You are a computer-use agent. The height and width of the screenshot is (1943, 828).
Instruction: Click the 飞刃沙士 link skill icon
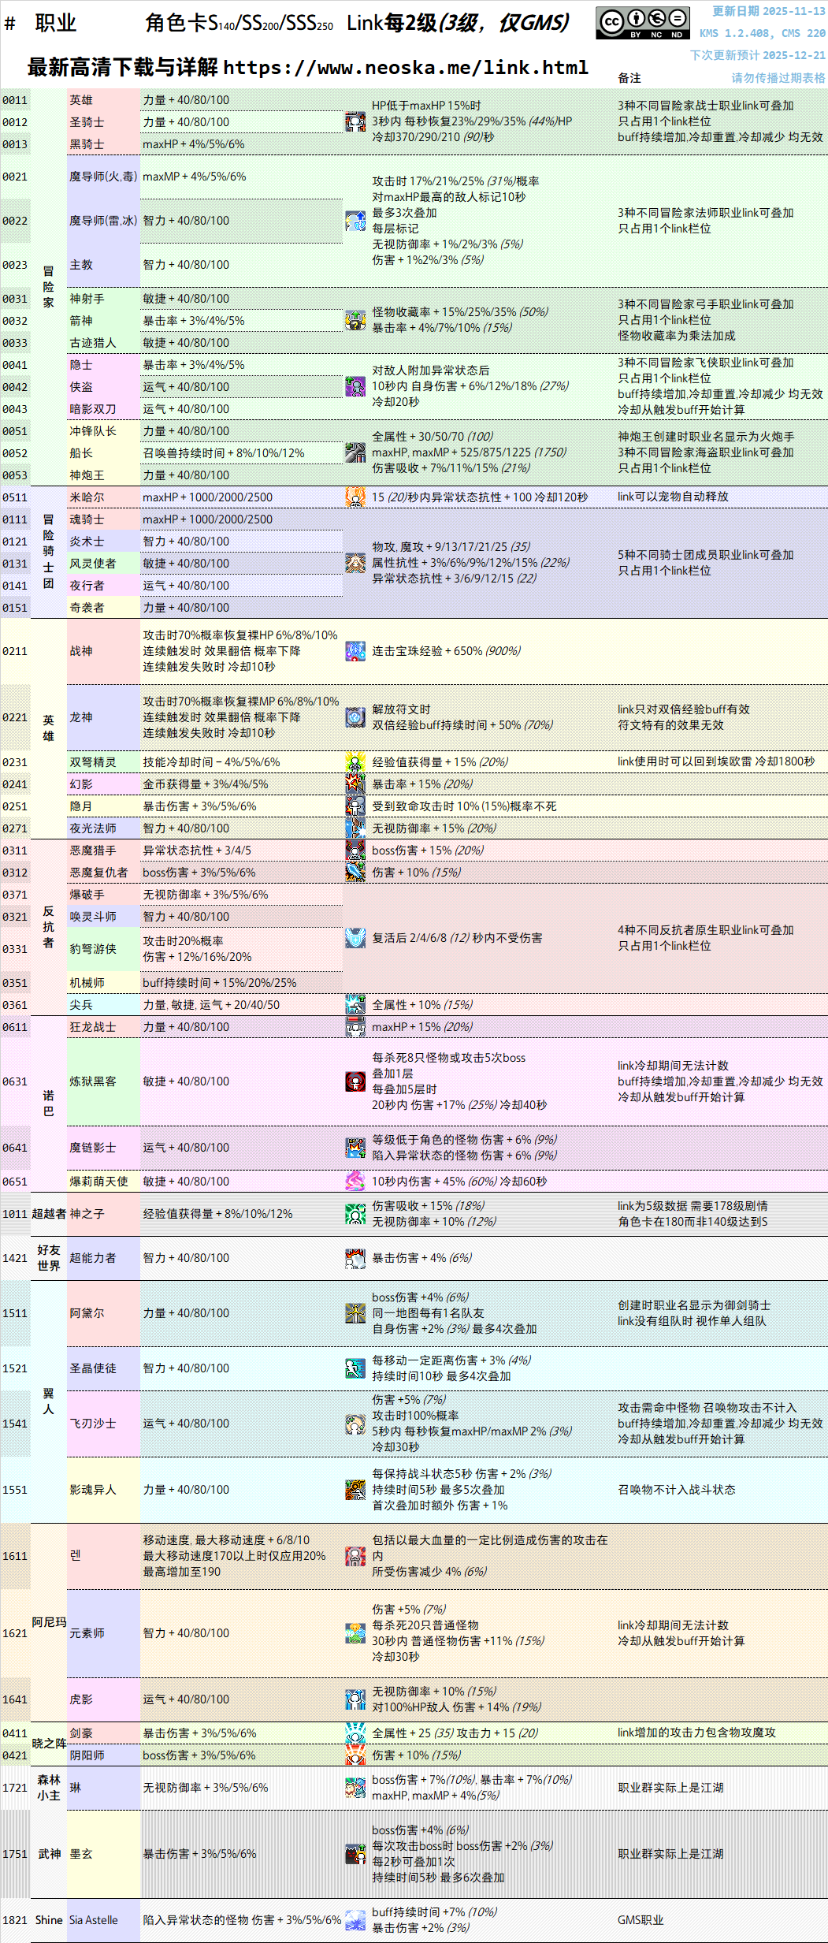tap(355, 1424)
